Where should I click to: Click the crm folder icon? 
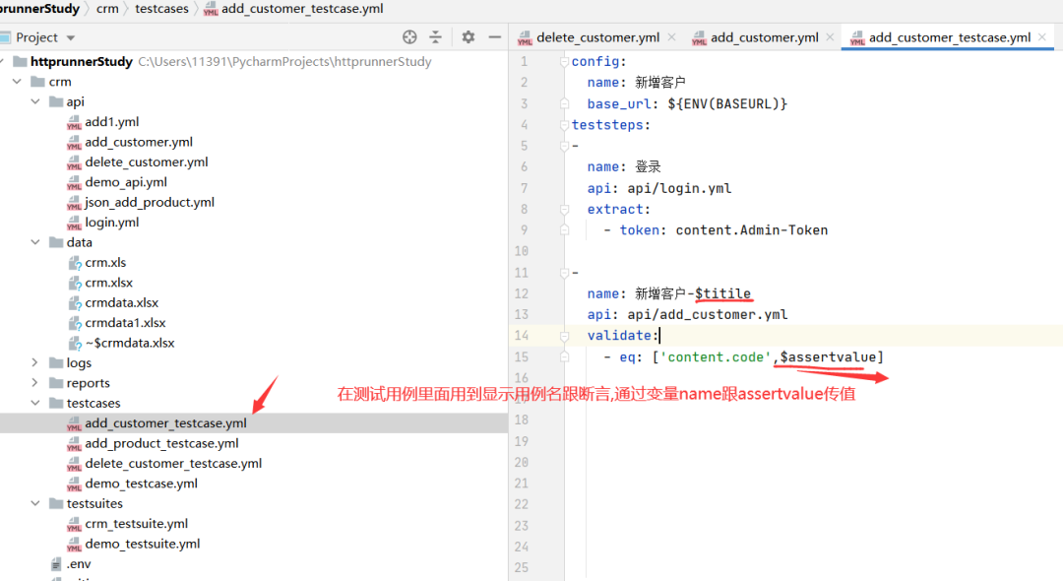coord(38,82)
